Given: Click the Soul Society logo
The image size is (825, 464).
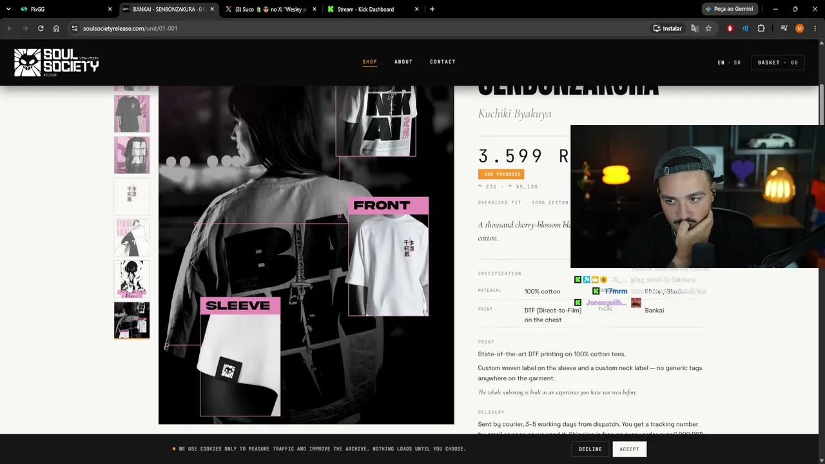Looking at the screenshot, I should pos(57,63).
